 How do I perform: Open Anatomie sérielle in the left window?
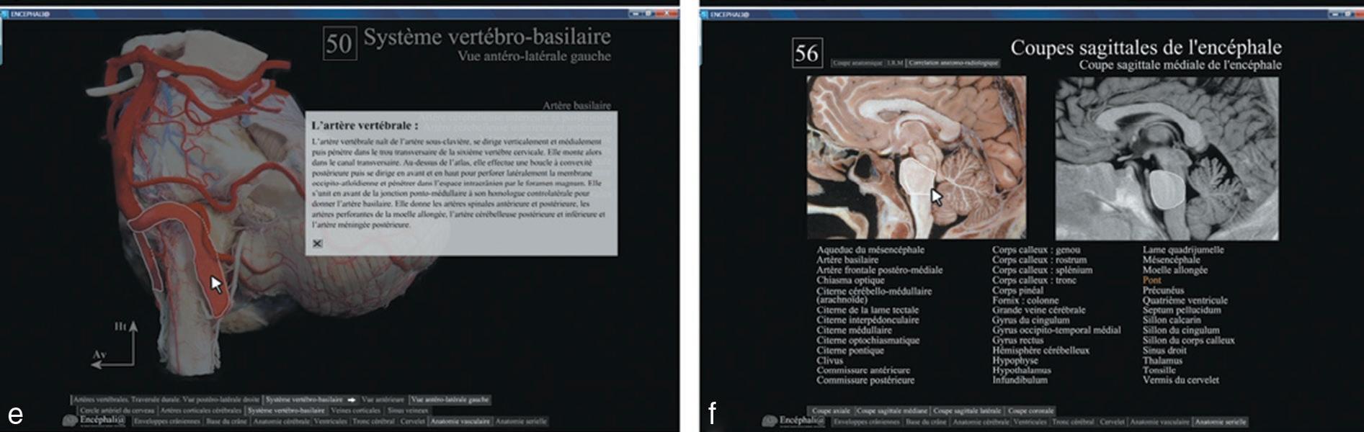pyautogui.click(x=521, y=421)
